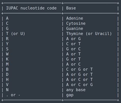The image size is (121, 103).
Task: Click the code letter 'B'
Action: pos(7,69)
